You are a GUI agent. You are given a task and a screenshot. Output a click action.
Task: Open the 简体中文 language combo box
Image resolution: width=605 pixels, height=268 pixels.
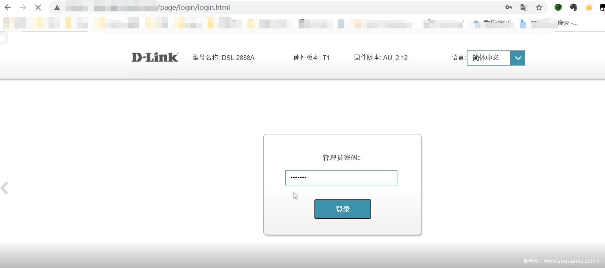(x=489, y=58)
